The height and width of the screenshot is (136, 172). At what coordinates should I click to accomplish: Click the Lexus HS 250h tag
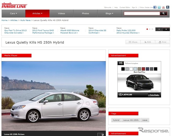[x=131, y=120]
